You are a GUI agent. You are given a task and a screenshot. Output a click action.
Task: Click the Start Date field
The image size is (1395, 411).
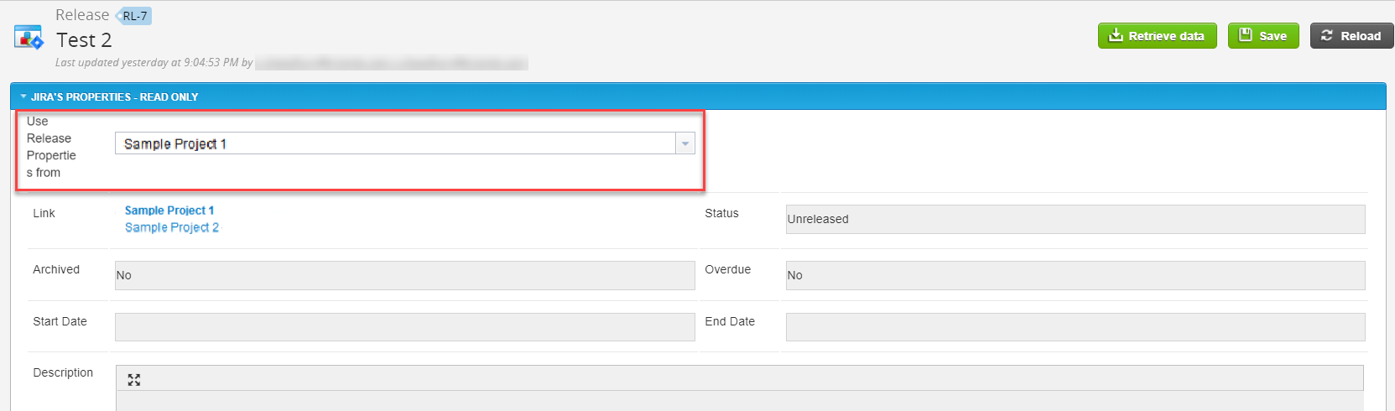(404, 327)
